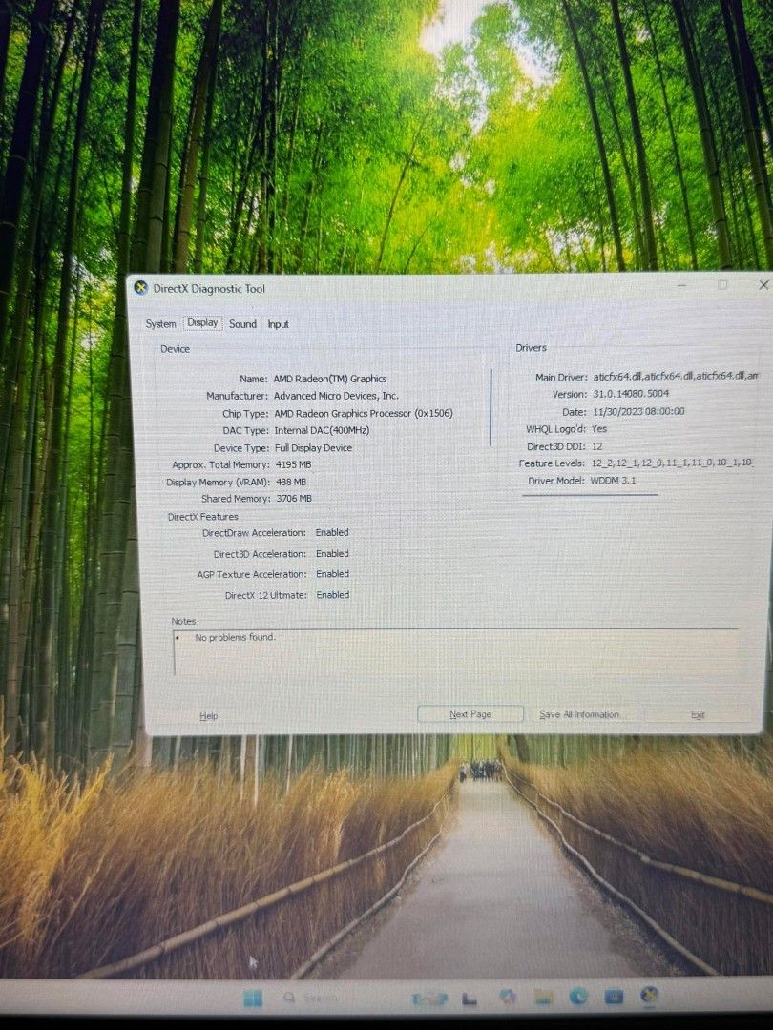Launch Microsoft Edge from the taskbar
773x1030 pixels.
tap(578, 997)
